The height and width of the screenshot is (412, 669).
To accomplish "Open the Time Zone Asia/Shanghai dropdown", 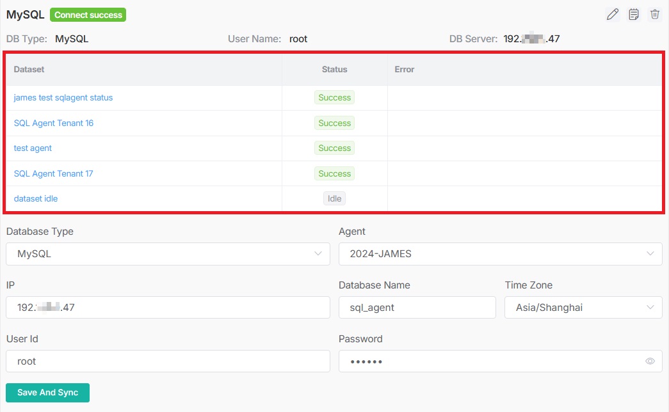I will click(x=583, y=308).
